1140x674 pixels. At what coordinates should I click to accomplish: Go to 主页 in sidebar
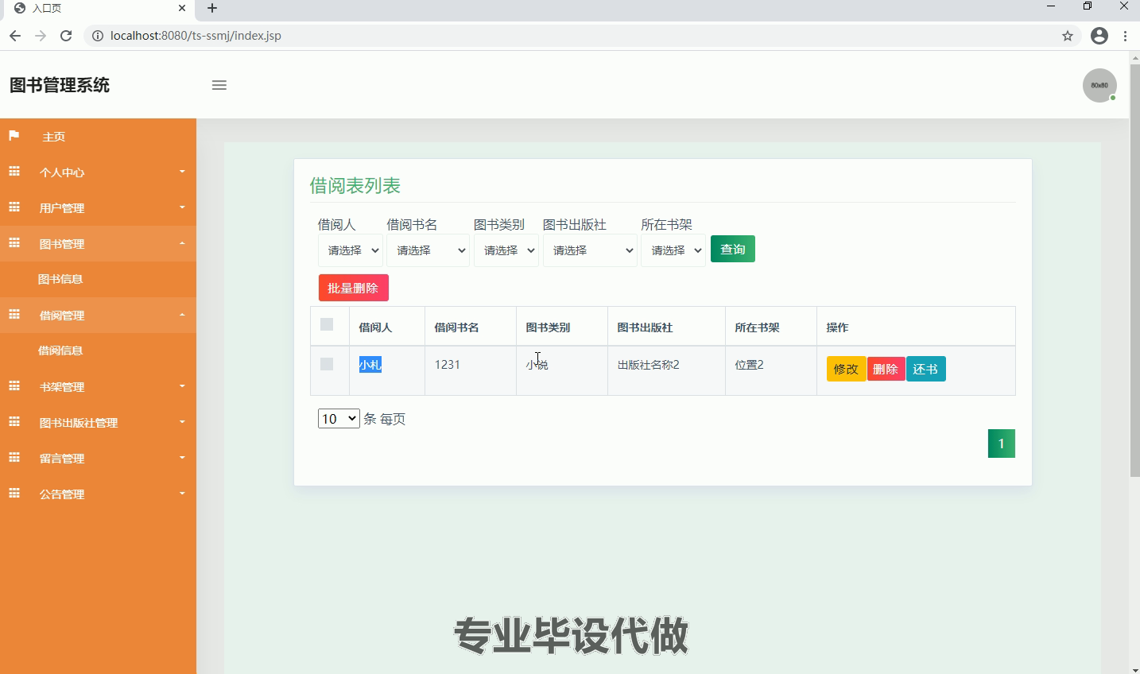tap(53, 137)
